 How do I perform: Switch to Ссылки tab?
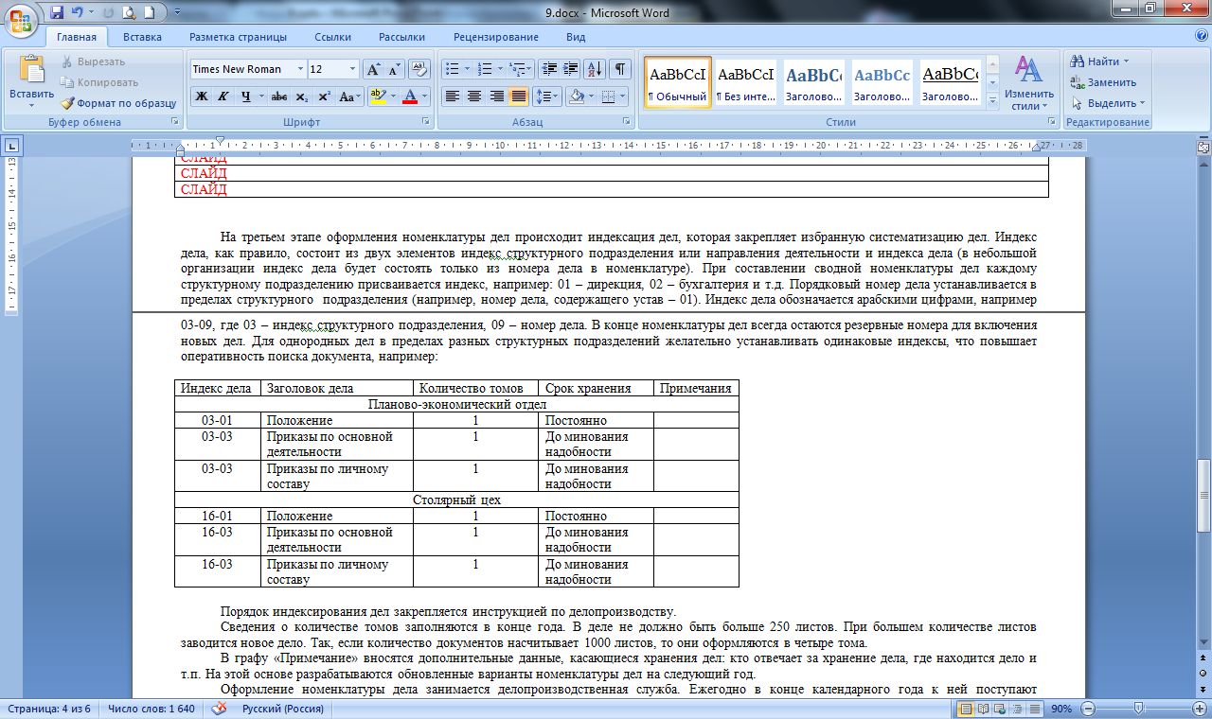pos(333,37)
